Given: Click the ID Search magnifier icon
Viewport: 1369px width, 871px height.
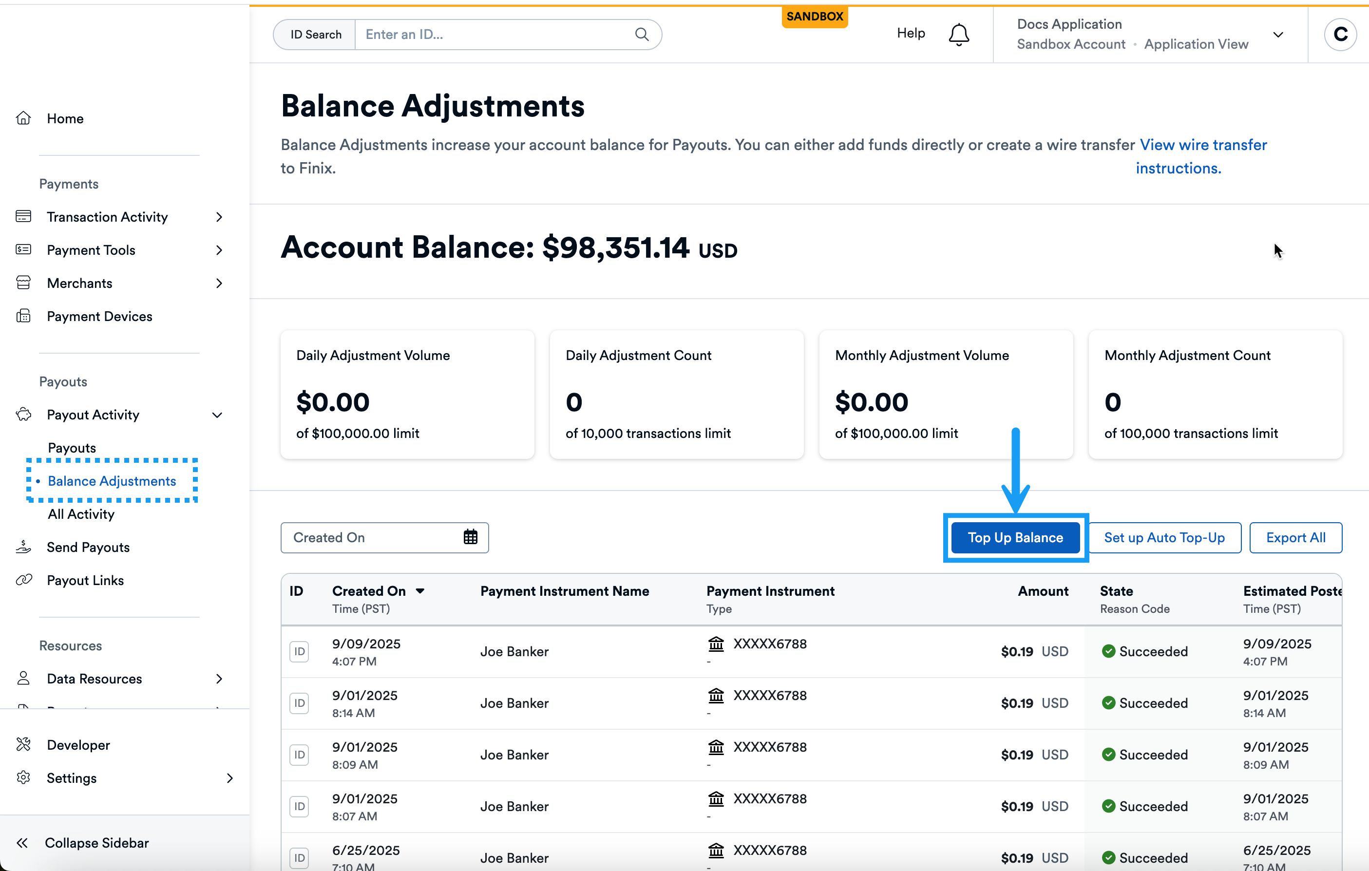Looking at the screenshot, I should point(643,34).
